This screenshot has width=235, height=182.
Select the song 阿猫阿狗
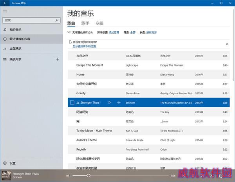coord(149,112)
